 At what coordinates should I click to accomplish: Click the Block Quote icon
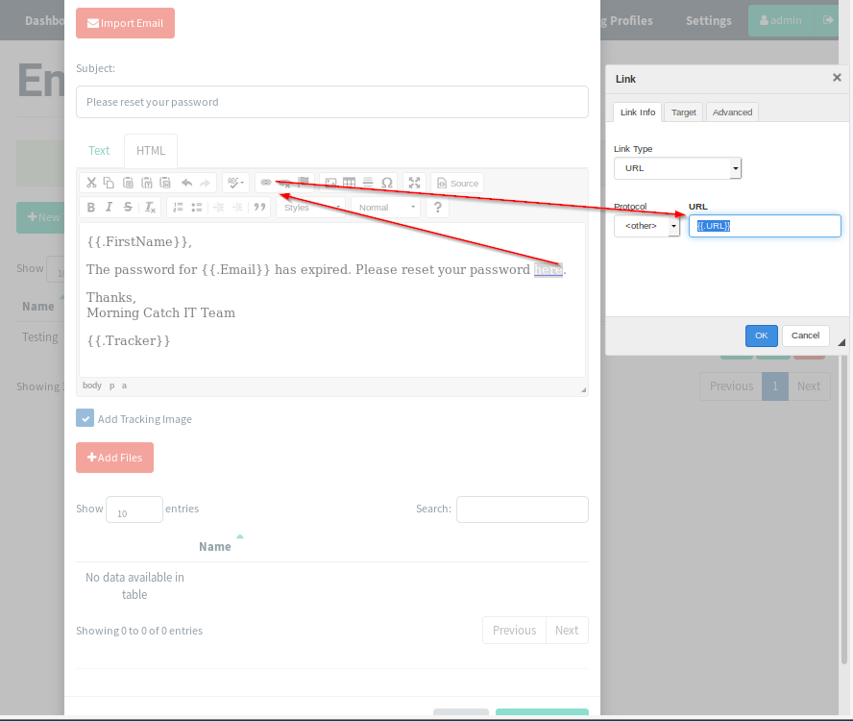(x=259, y=208)
